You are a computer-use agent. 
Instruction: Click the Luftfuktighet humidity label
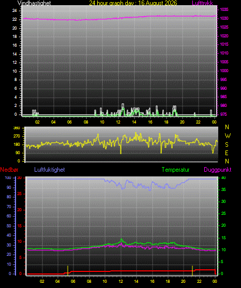tap(50, 170)
